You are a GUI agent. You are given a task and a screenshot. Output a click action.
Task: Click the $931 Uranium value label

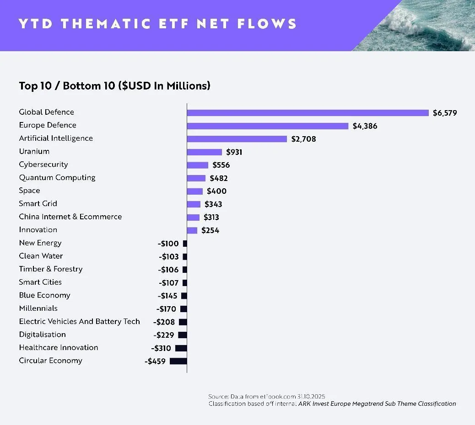click(x=234, y=152)
